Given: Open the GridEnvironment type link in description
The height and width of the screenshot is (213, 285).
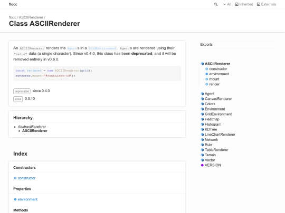Looking at the screenshot, I should pos(102,48).
